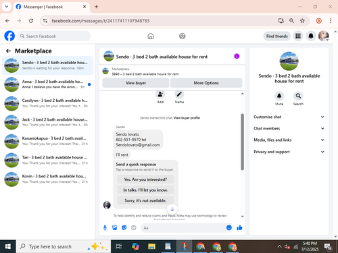Expand Media, files and links section
The width and height of the screenshot is (338, 253).
click(289, 140)
